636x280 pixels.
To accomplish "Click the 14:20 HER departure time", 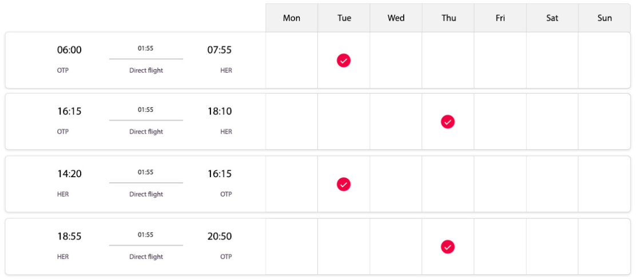I will click(x=69, y=174).
